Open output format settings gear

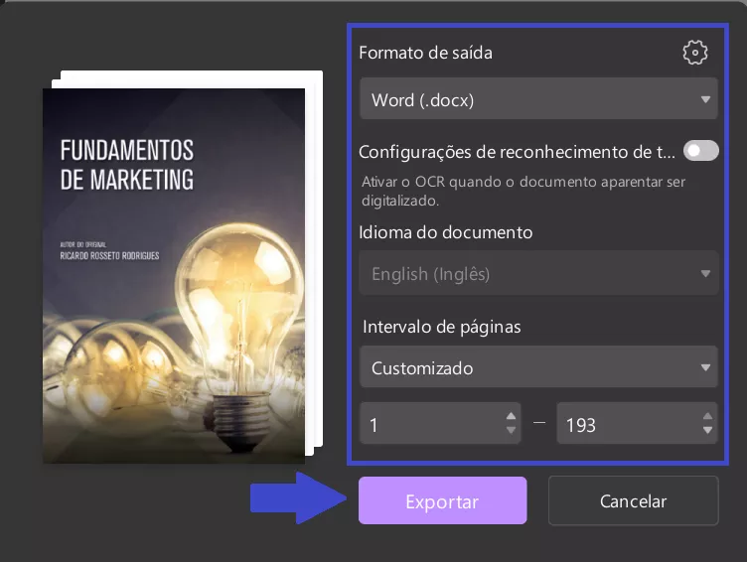click(x=695, y=53)
